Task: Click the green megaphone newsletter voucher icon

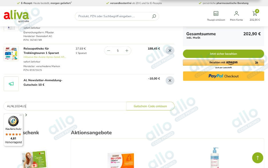Action: point(11,83)
